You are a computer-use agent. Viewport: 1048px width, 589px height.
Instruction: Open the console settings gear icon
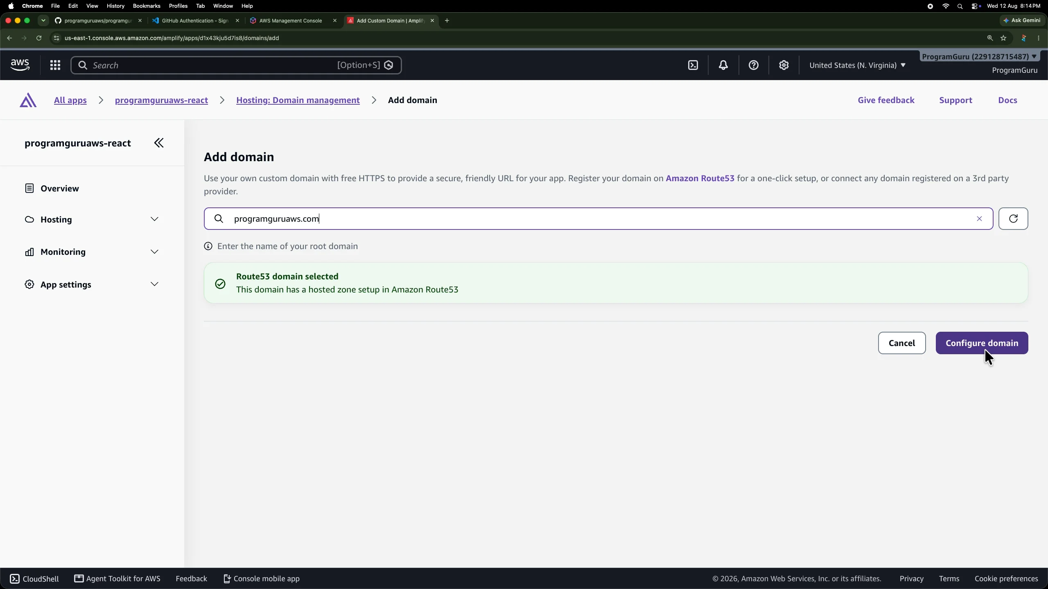point(784,65)
